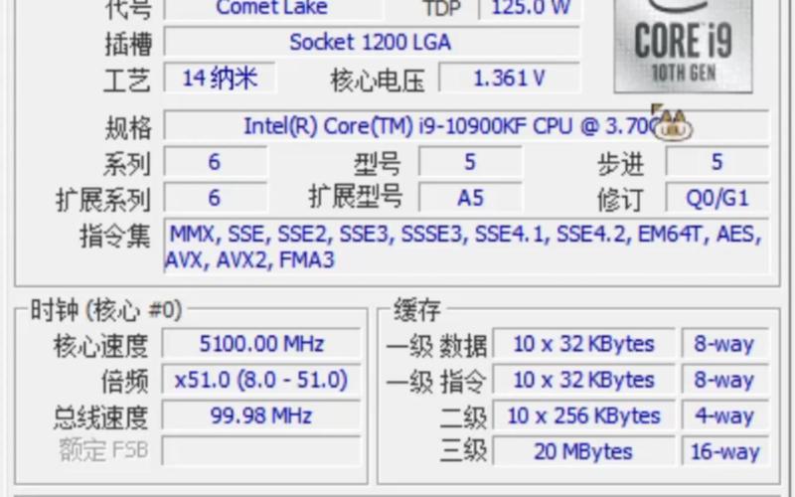Select the 二级 10 x 256 KBytes field
Screen dimensions: 795x497
(x=583, y=415)
